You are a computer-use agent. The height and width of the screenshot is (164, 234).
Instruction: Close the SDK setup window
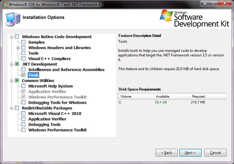click(x=225, y=3)
